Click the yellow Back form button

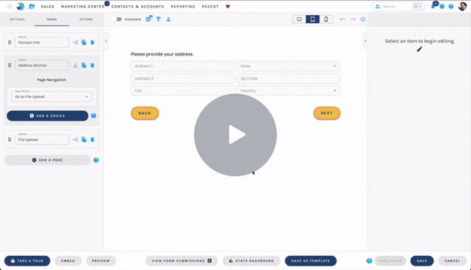pos(145,113)
